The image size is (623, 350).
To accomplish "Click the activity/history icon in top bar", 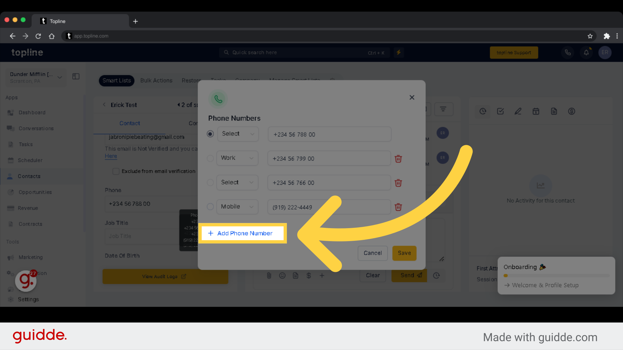I will (x=483, y=111).
